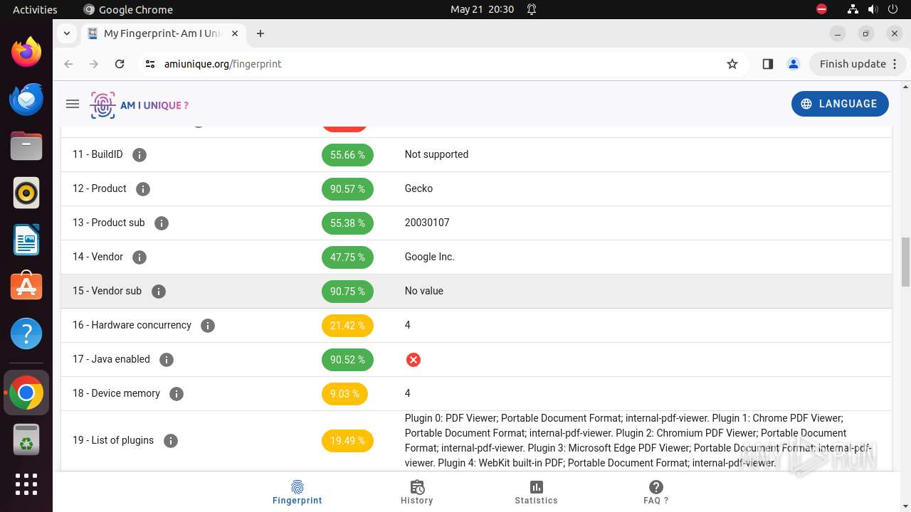Open Chrome side panel icon
911x512 pixels.
coord(767,64)
